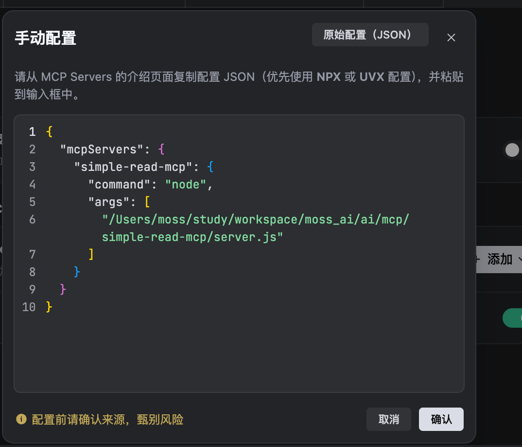Click the opening yellow brace on line 1
This screenshot has height=447, width=522.
(49, 132)
